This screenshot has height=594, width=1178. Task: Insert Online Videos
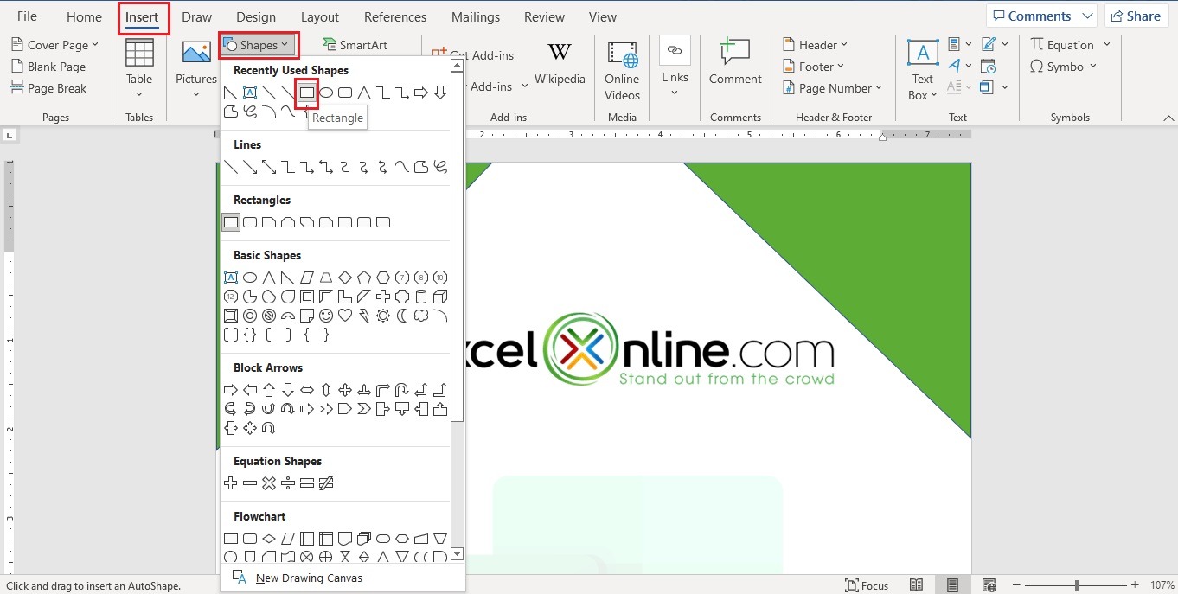[x=622, y=73]
